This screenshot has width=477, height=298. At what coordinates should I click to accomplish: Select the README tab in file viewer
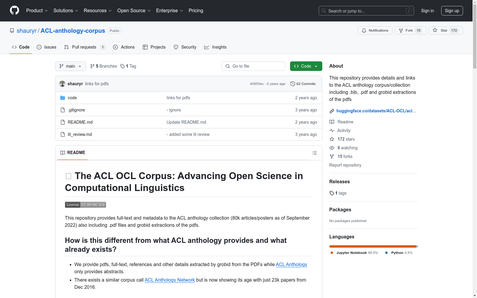(73, 153)
